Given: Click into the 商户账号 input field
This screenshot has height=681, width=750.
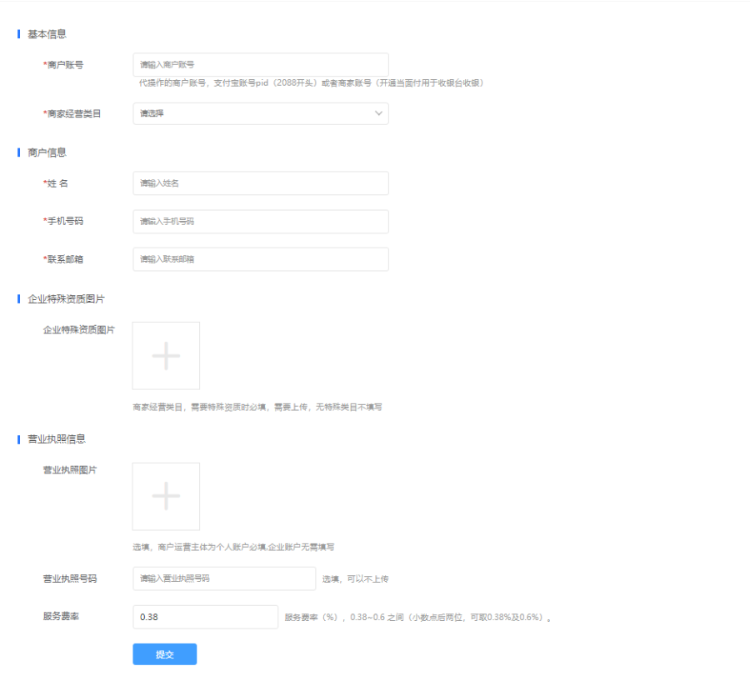Looking at the screenshot, I should click(261, 64).
